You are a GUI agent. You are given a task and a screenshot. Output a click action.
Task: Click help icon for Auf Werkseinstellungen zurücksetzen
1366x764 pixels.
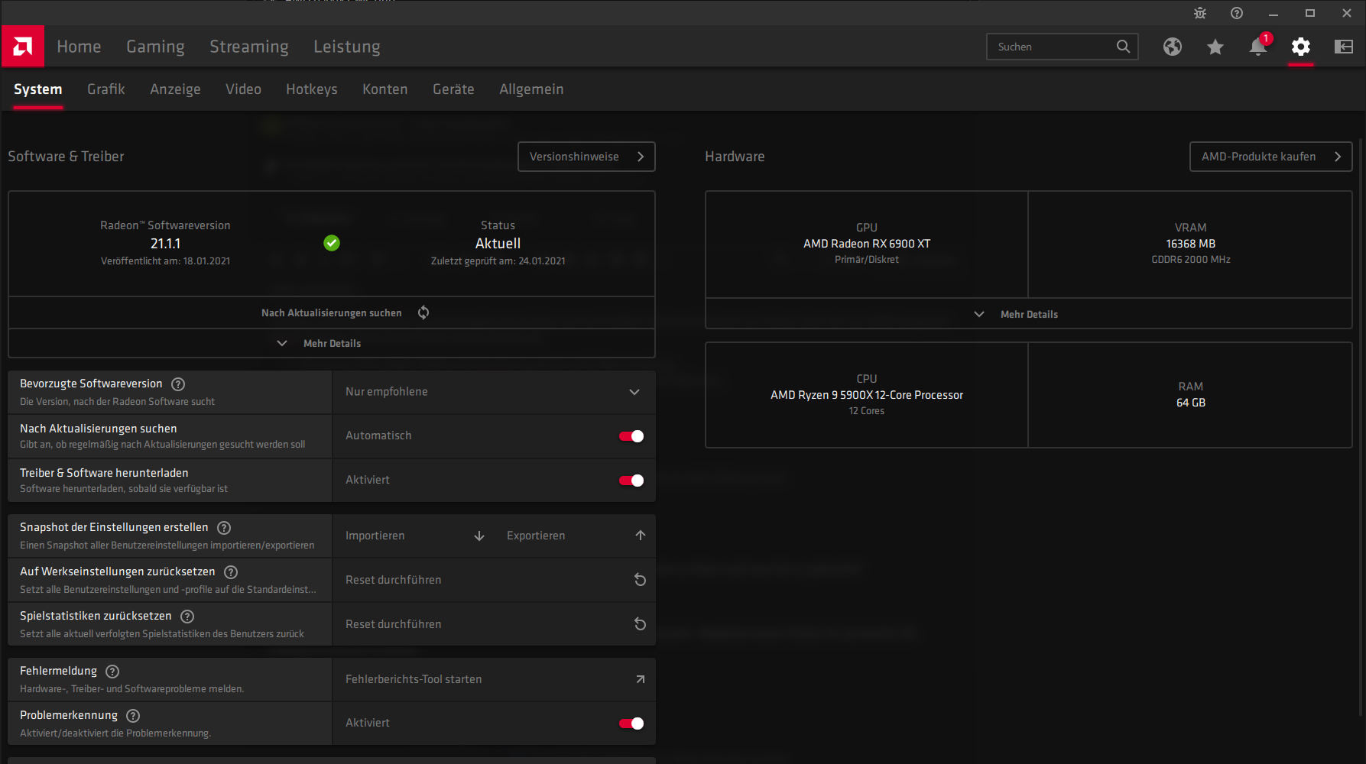point(231,572)
